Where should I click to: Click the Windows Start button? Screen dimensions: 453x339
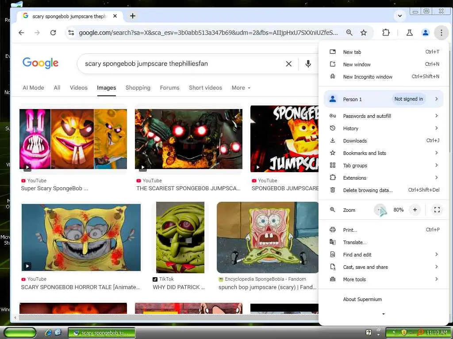[20, 333]
